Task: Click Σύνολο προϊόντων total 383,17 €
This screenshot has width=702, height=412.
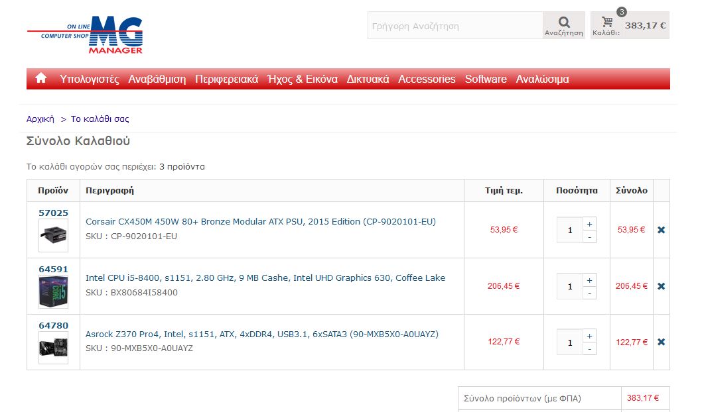Action: (643, 397)
